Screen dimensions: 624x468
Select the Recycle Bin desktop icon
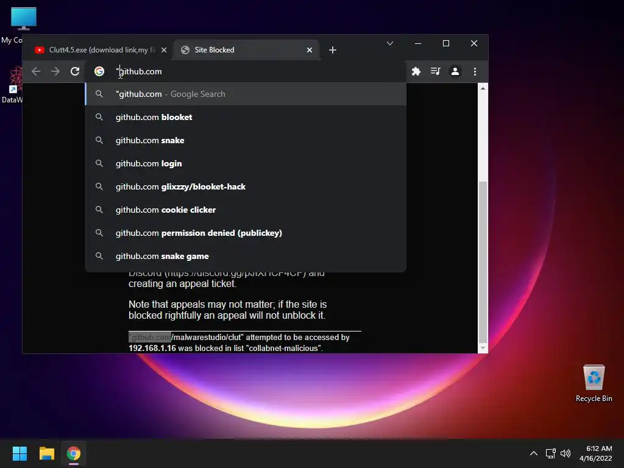594,383
